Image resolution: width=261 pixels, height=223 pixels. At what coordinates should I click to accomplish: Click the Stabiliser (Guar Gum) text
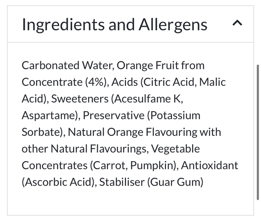(152, 182)
